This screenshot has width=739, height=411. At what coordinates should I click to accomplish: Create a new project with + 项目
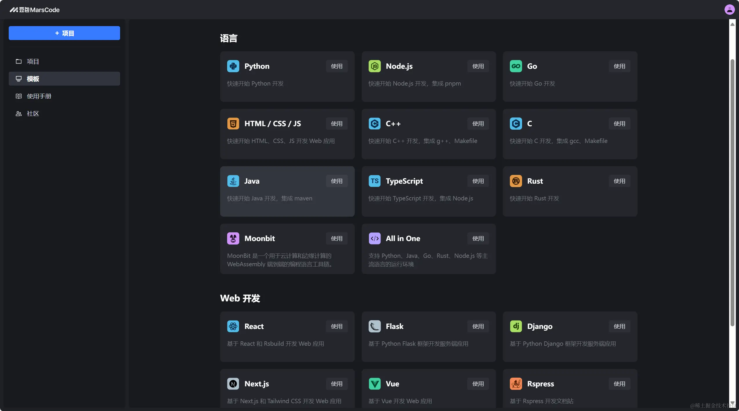[64, 33]
